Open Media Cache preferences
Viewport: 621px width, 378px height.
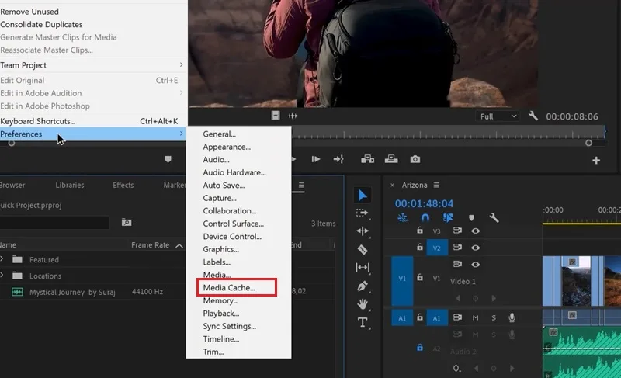(229, 288)
